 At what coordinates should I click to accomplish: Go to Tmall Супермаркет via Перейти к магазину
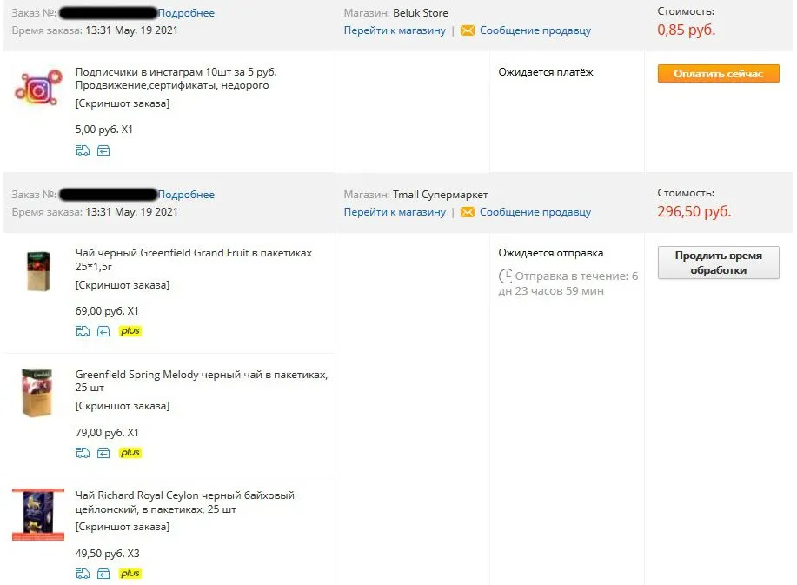point(395,212)
